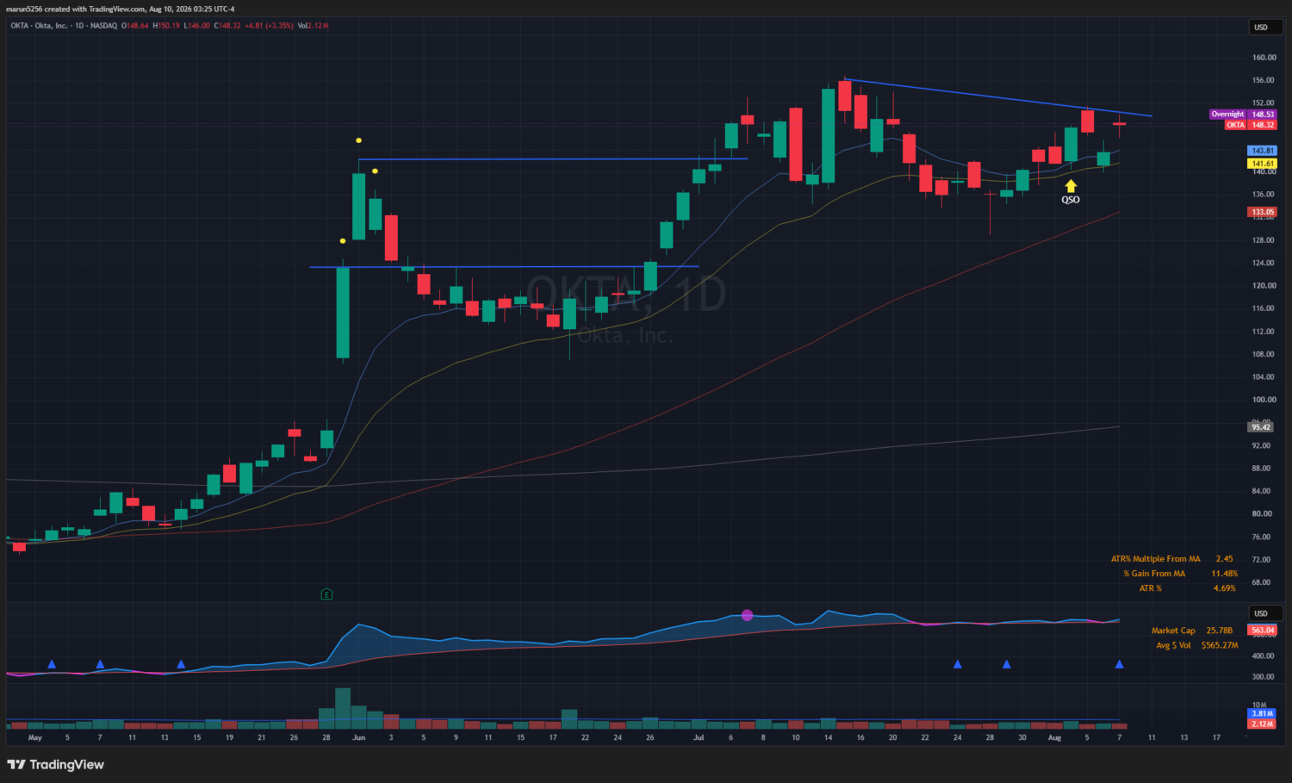Click the May month label on the time axis
Screen dimensions: 1292x783
point(35,737)
